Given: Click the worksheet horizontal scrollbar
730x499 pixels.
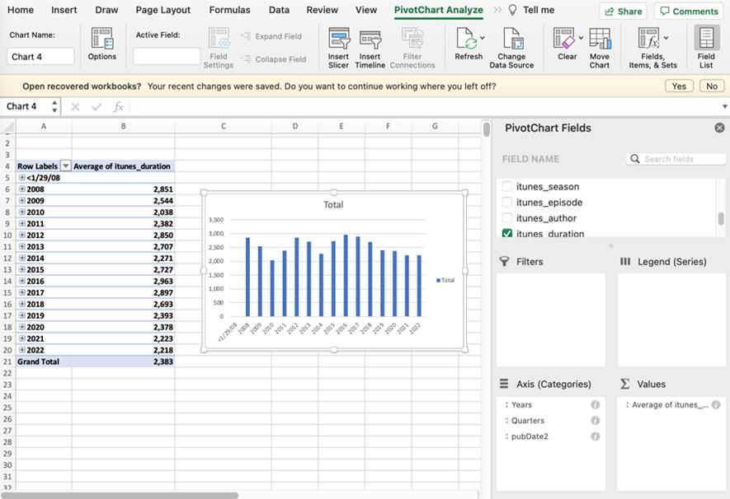Looking at the screenshot, I should [x=120, y=495].
